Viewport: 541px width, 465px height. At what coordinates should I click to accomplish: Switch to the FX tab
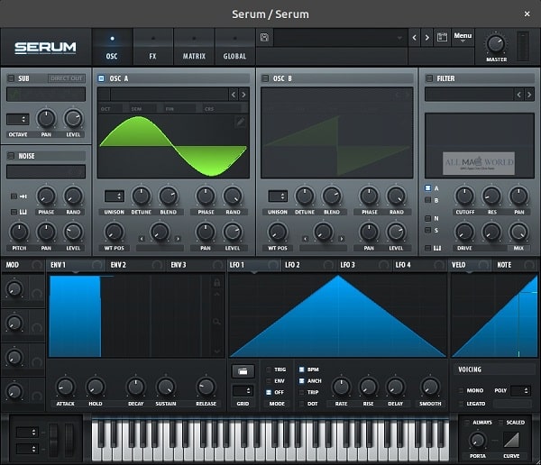coord(153,47)
